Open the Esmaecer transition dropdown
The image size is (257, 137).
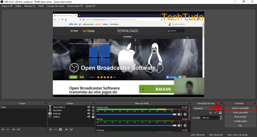tap(207, 108)
